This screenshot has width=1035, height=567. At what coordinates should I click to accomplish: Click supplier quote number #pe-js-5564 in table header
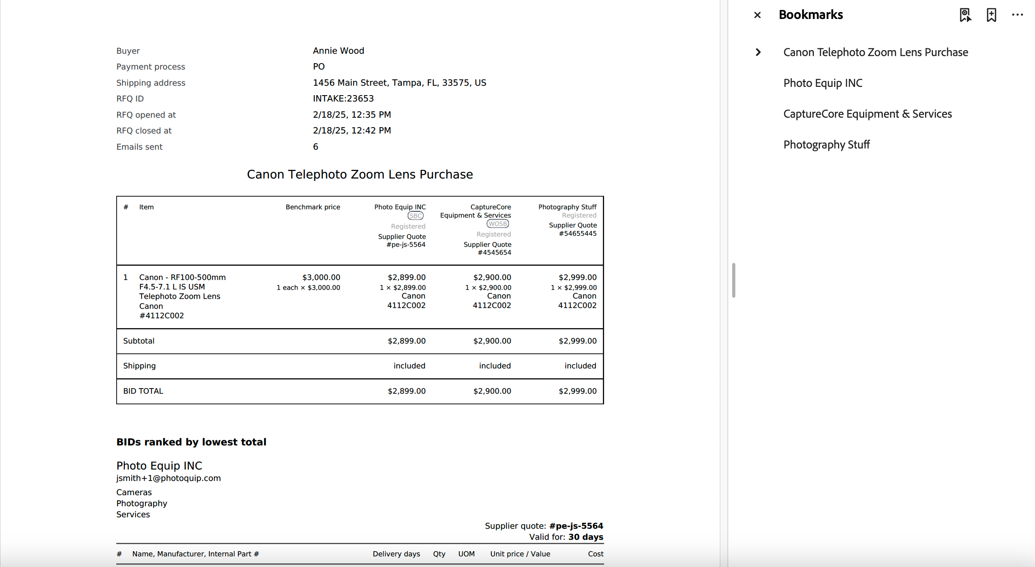[405, 245]
